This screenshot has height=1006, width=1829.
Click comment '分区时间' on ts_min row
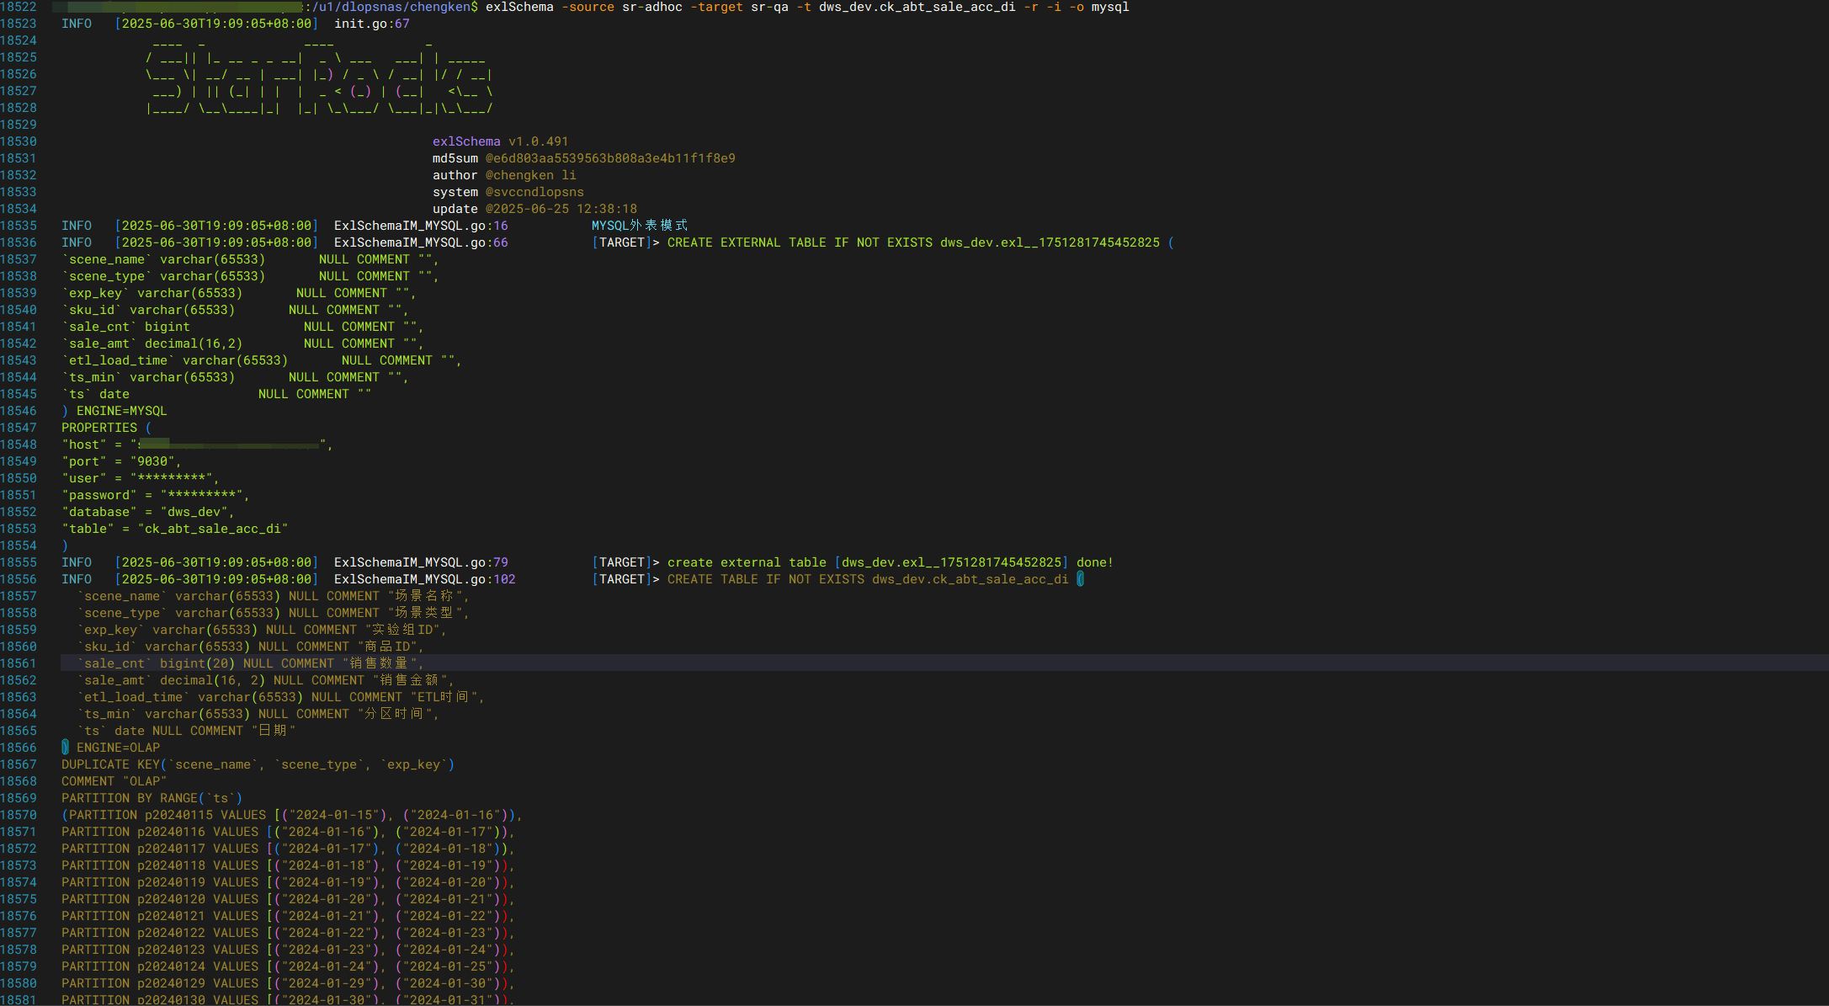coord(395,714)
